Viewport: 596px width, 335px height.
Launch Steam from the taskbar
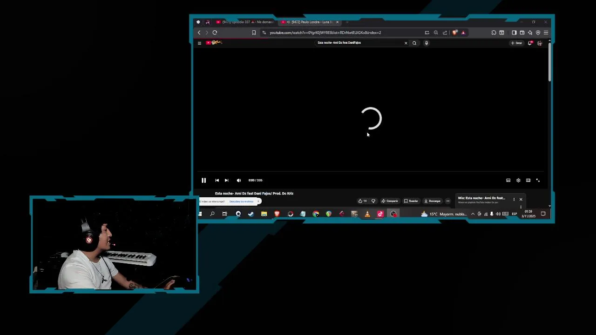[x=251, y=214]
